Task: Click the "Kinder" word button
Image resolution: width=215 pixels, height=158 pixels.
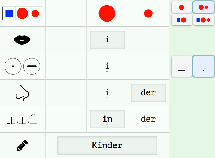Action: pyautogui.click(x=107, y=145)
